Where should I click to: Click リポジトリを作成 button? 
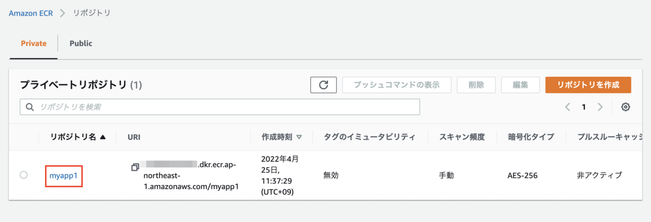(x=588, y=85)
